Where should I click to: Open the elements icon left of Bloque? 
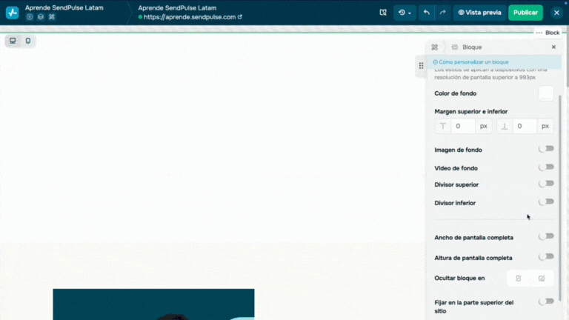pos(435,47)
